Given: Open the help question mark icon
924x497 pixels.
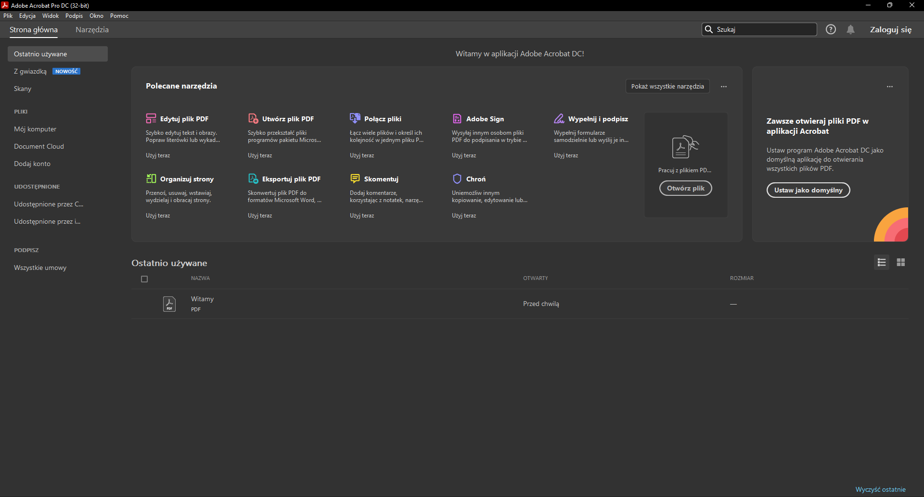Looking at the screenshot, I should coord(831,29).
